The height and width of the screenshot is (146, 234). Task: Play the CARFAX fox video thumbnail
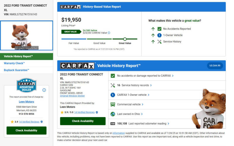[x=26, y=35]
